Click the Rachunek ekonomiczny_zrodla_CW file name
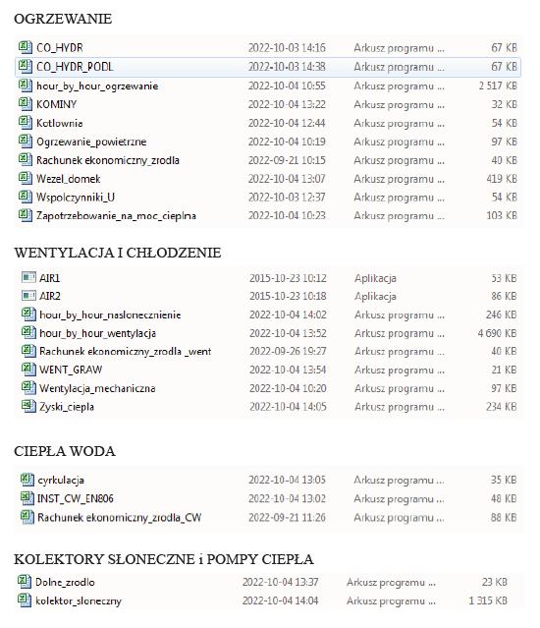540x628 pixels. [x=119, y=518]
